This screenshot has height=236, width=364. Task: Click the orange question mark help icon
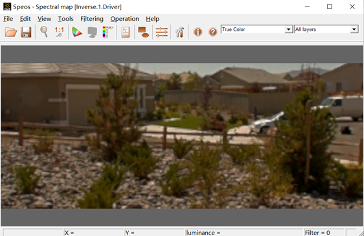[212, 32]
